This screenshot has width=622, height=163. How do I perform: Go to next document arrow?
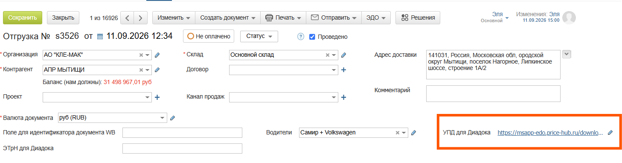140,18
